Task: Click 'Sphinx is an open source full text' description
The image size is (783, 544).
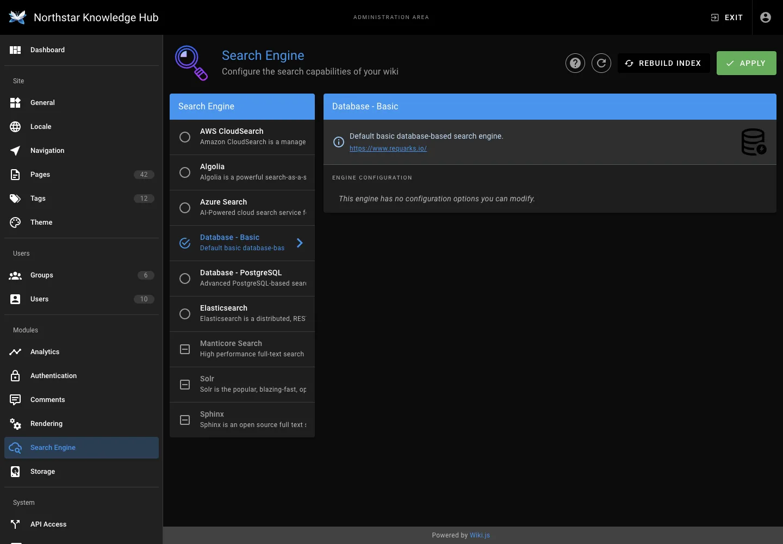Action: tap(253, 425)
